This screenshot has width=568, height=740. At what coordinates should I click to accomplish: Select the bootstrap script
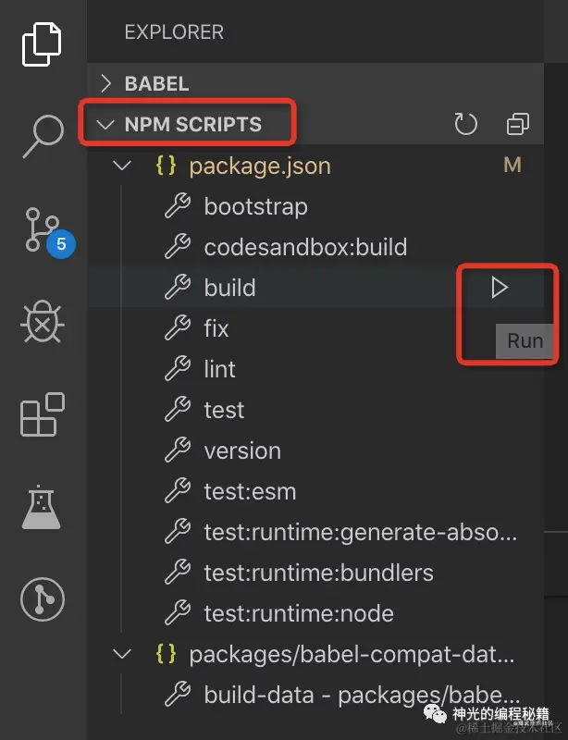point(255,207)
